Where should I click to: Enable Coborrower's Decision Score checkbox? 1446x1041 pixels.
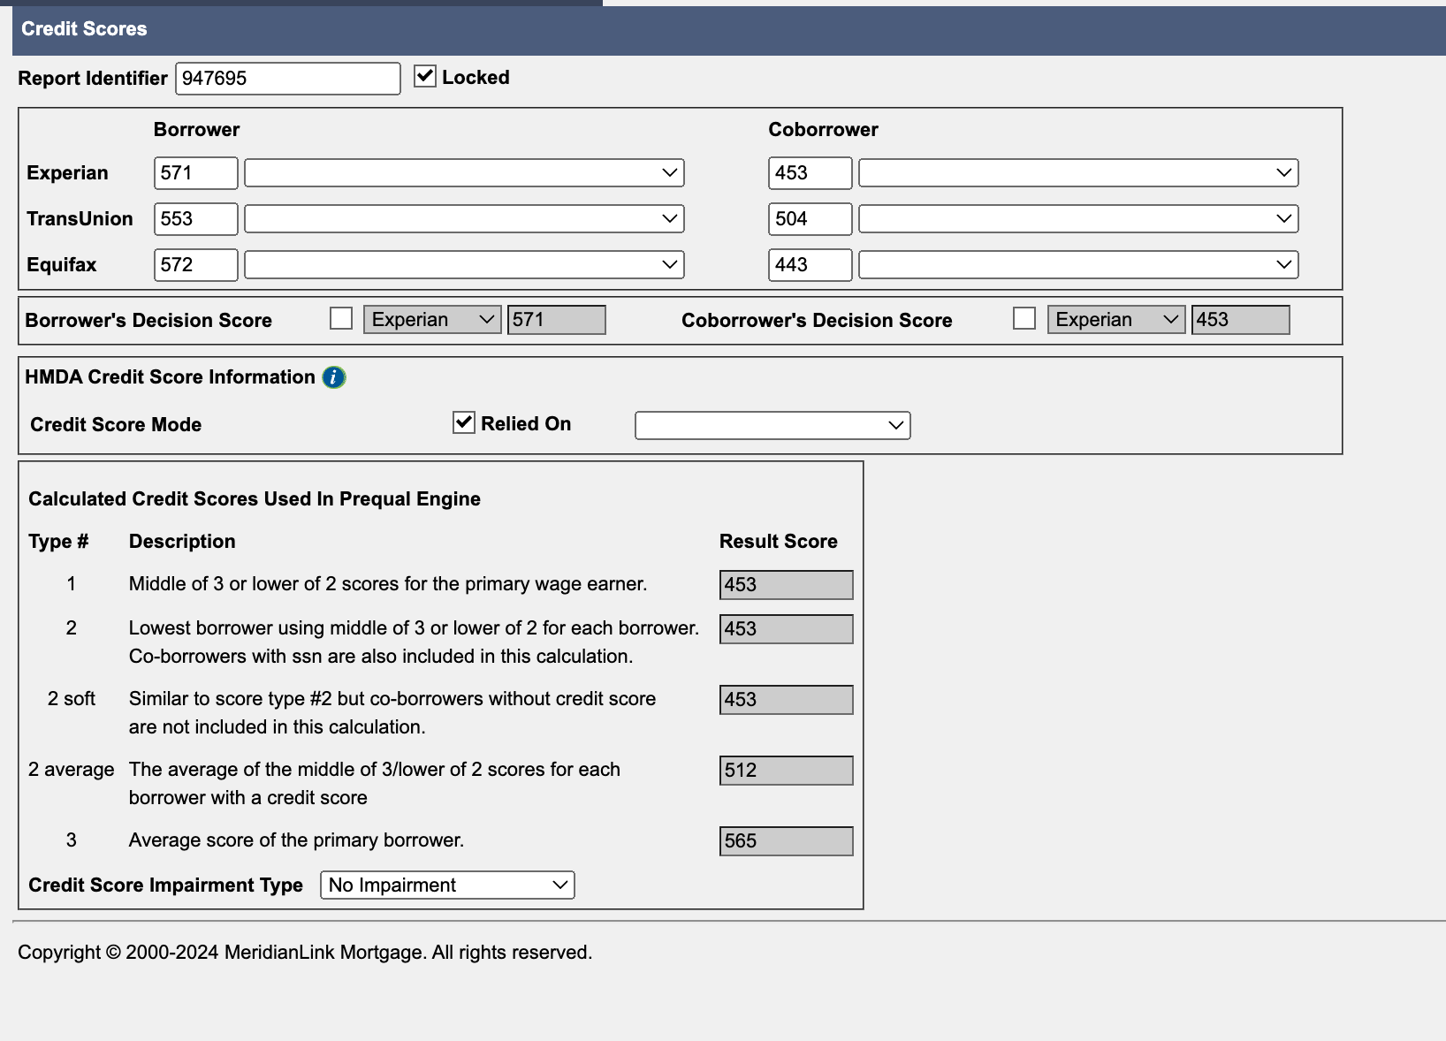tap(1024, 319)
